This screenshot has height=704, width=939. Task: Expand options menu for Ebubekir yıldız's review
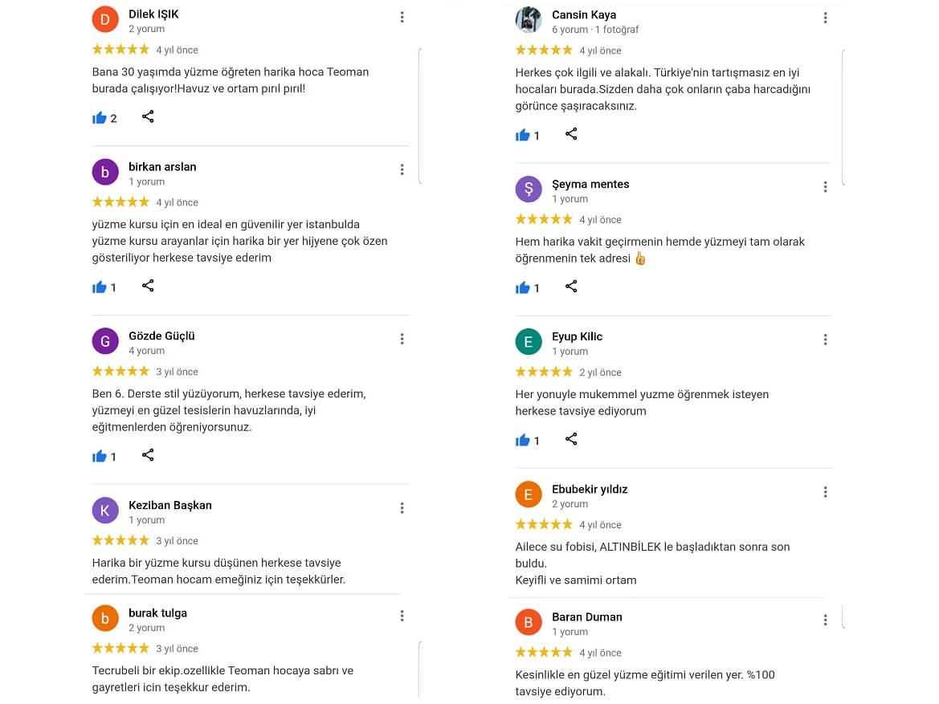(825, 492)
